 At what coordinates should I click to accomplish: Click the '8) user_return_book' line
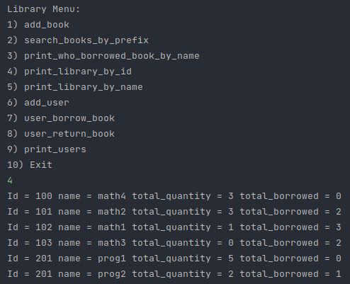point(61,134)
